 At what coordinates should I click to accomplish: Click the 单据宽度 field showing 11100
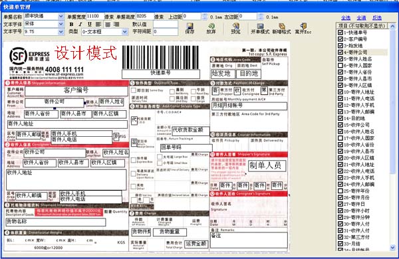pyautogui.click(x=95, y=17)
